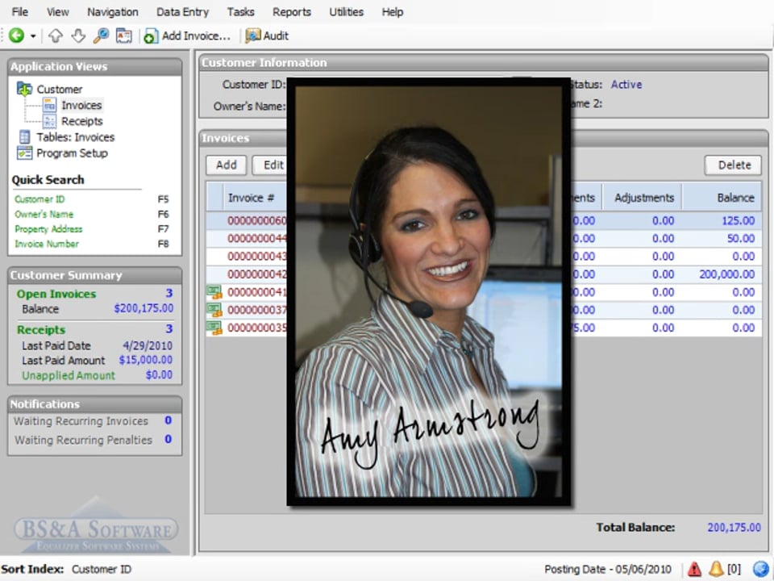Select Receipts in Application Views tree
The height and width of the screenshot is (581, 774).
click(x=82, y=121)
